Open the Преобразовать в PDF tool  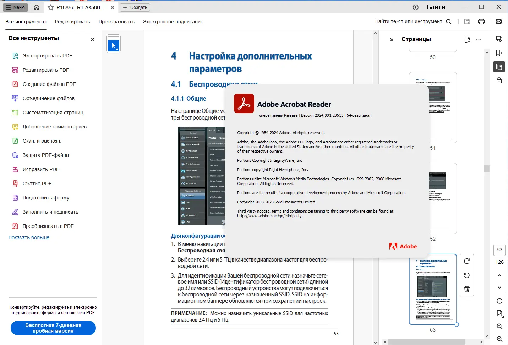coord(48,226)
